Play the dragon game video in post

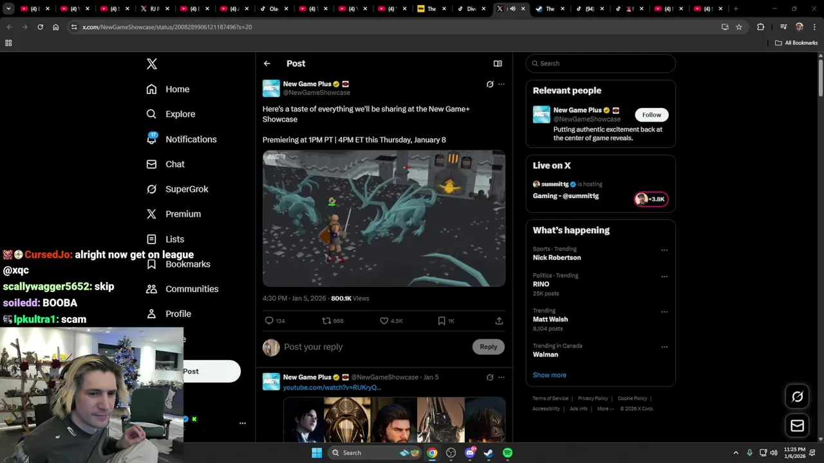coord(384,219)
